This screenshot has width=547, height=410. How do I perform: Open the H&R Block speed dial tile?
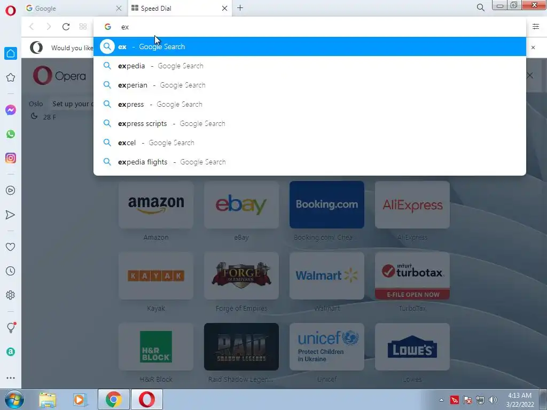(x=156, y=346)
